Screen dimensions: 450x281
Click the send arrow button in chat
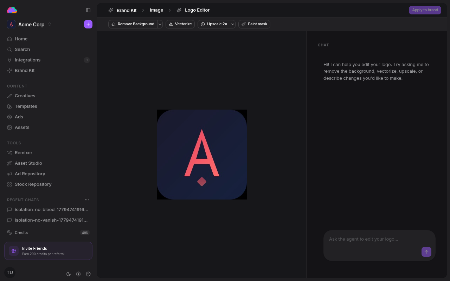click(x=426, y=252)
